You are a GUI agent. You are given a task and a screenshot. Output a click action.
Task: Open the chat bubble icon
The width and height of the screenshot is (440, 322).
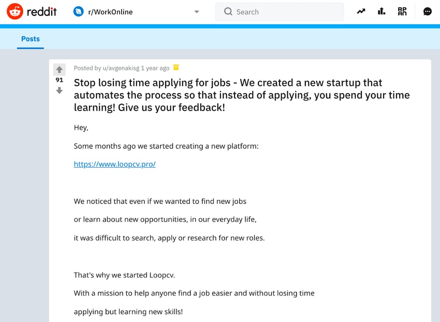coord(428,11)
